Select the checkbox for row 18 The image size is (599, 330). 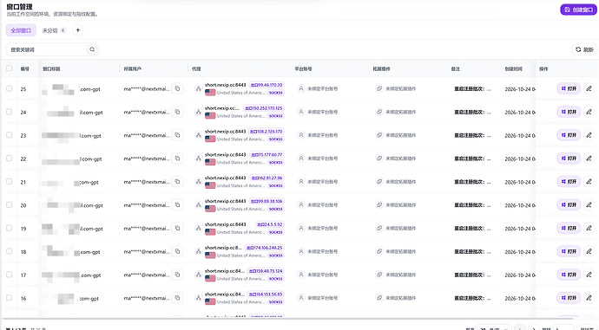coord(10,251)
